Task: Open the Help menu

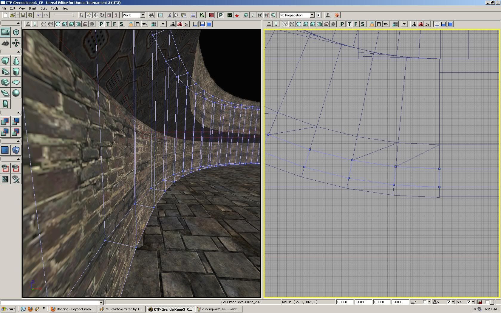Action: click(x=65, y=8)
